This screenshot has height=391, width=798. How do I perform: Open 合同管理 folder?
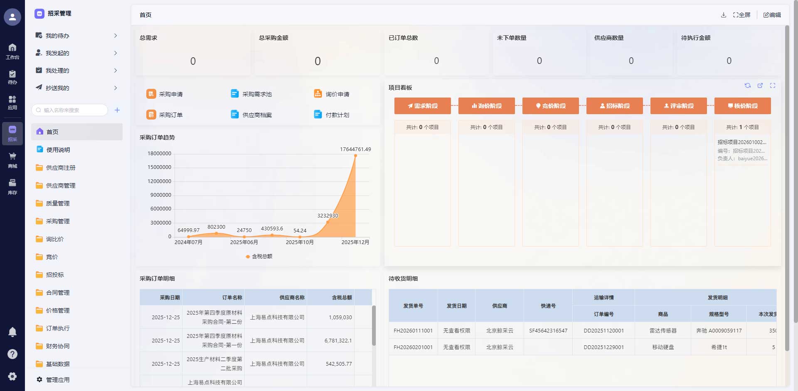[77, 293]
